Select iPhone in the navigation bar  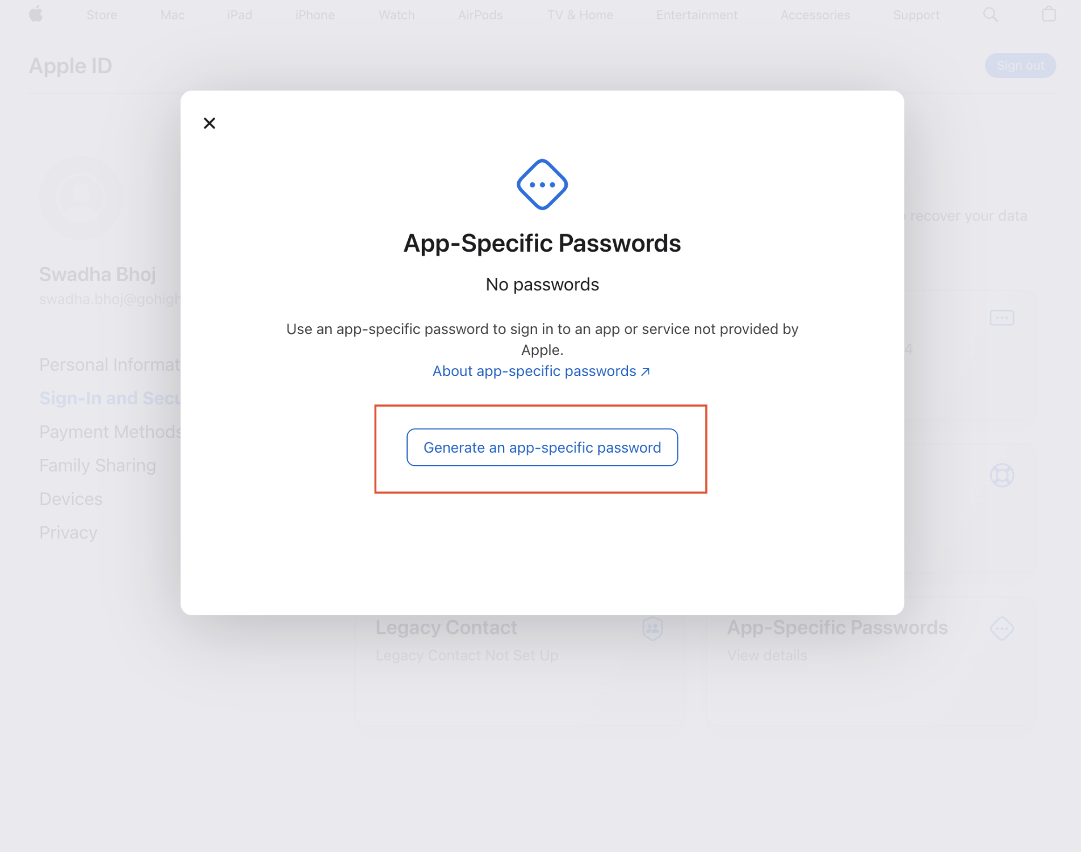(x=315, y=15)
